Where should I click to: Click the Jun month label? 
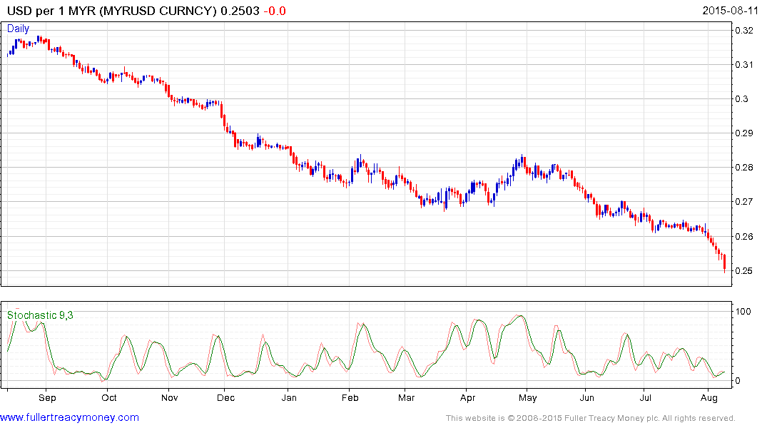pos(587,397)
